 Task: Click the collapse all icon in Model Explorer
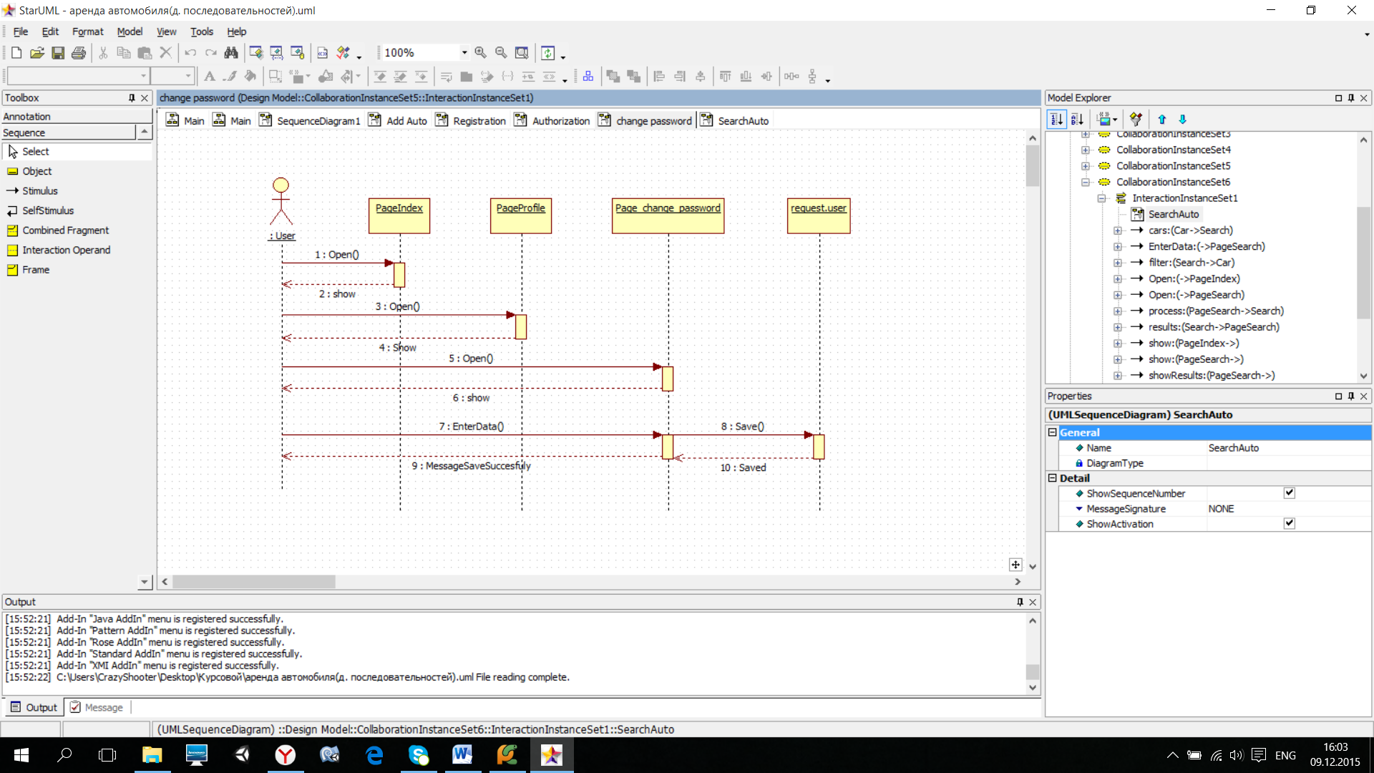pyautogui.click(x=1161, y=118)
